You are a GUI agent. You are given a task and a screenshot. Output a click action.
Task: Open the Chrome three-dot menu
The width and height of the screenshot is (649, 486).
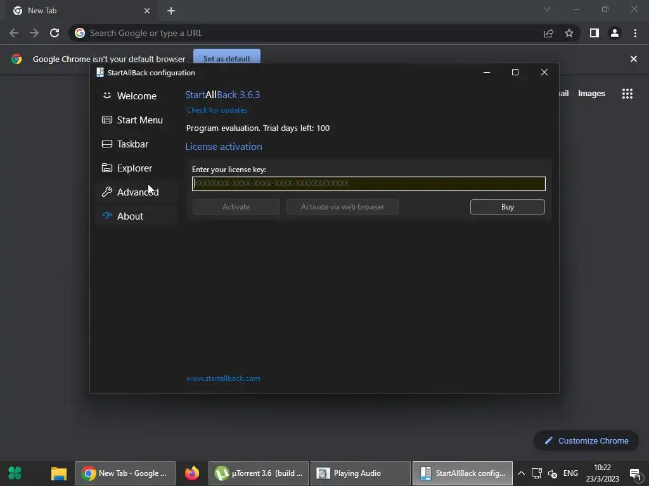pyautogui.click(x=635, y=33)
